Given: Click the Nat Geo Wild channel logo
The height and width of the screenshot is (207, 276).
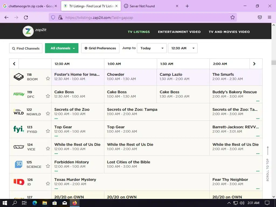Looking at the screenshot, I should pyautogui.click(x=19, y=112).
